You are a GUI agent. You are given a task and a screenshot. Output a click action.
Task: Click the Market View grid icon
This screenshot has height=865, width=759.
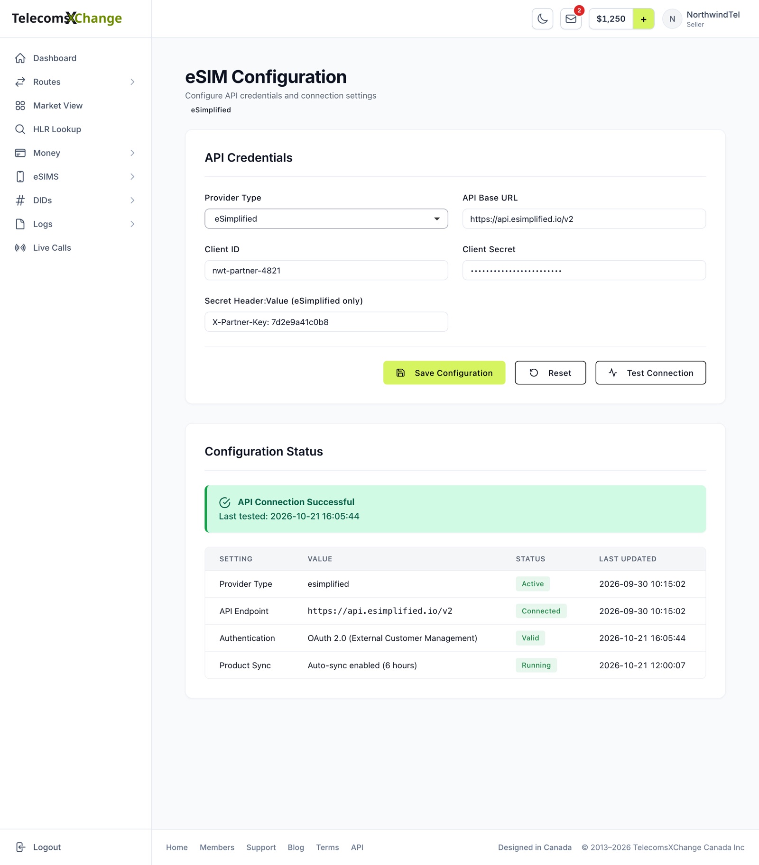(20, 106)
